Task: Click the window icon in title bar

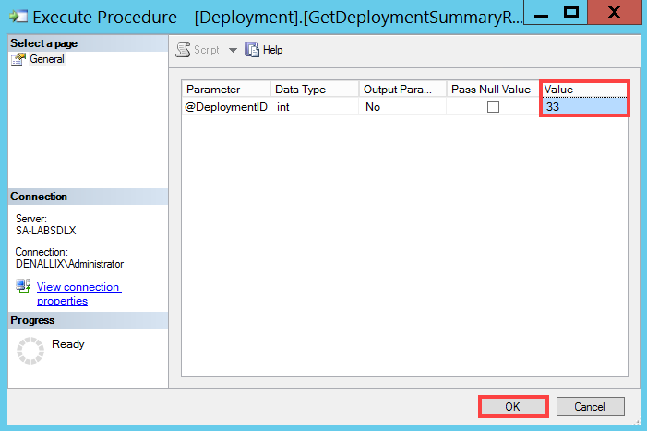Action: point(17,16)
